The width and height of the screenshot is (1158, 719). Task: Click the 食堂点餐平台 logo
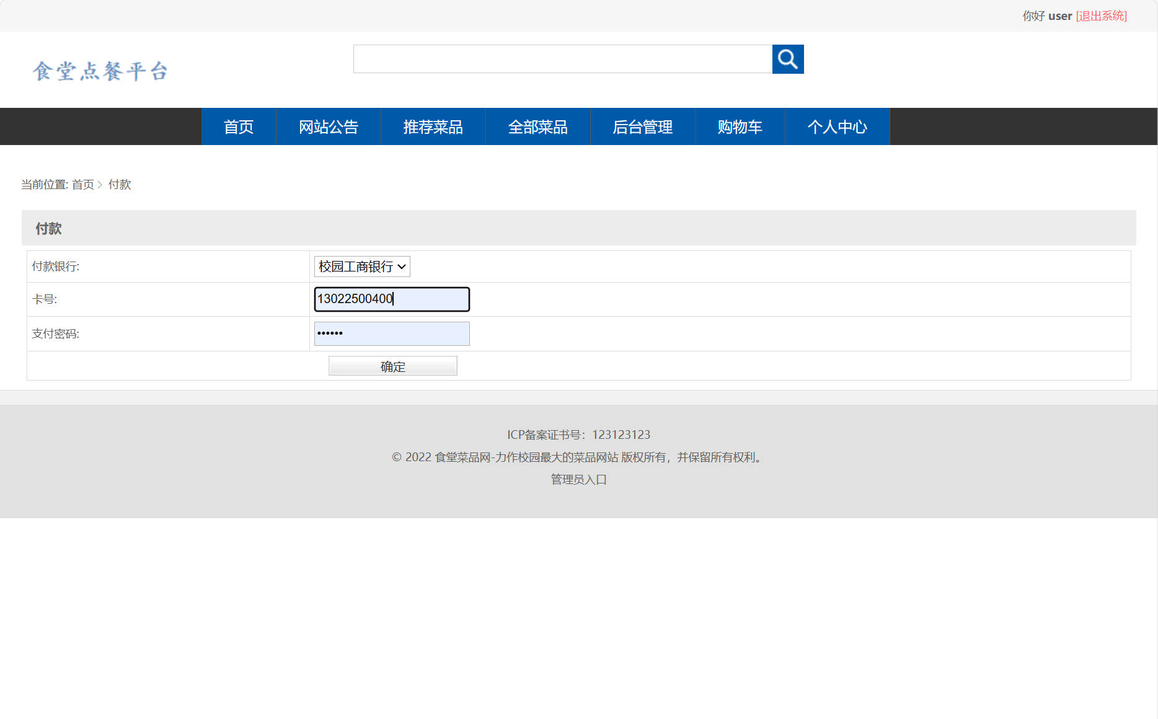pos(100,70)
